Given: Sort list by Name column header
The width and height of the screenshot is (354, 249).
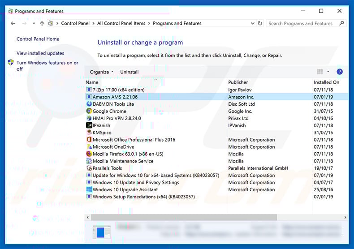Looking at the screenshot, I should pyautogui.click(x=92, y=82).
